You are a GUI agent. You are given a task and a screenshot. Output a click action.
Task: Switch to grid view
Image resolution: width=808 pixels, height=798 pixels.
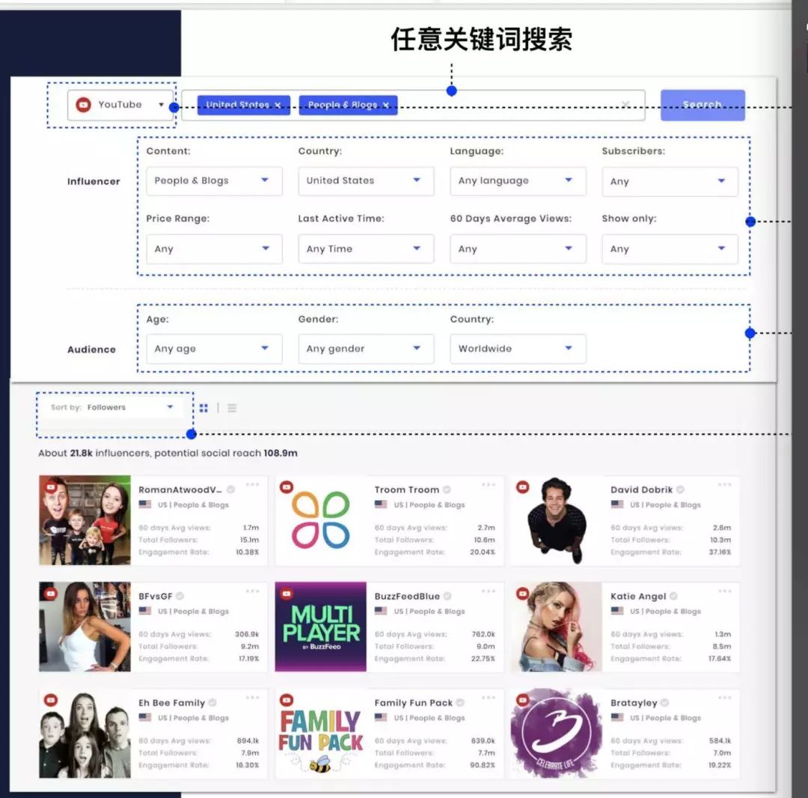[203, 408]
